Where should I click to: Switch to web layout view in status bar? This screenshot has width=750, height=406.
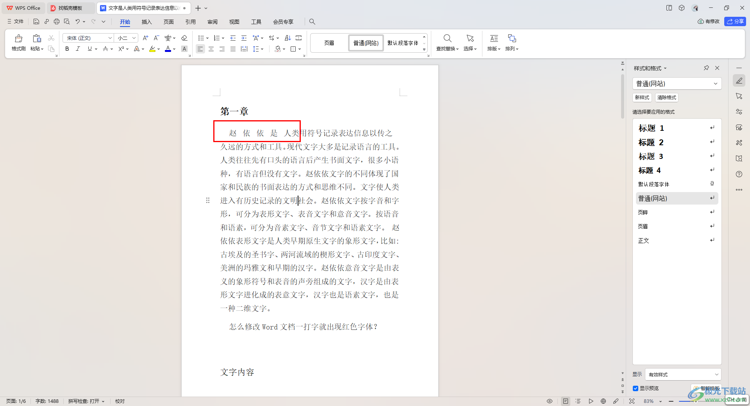pos(603,401)
